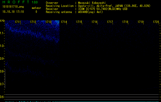Click the 1720 time marker
Viewport: 161px width, 102px height.
[x=156, y=22]
